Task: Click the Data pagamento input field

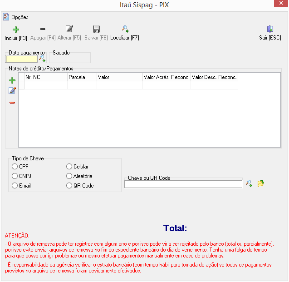Action: (21, 59)
